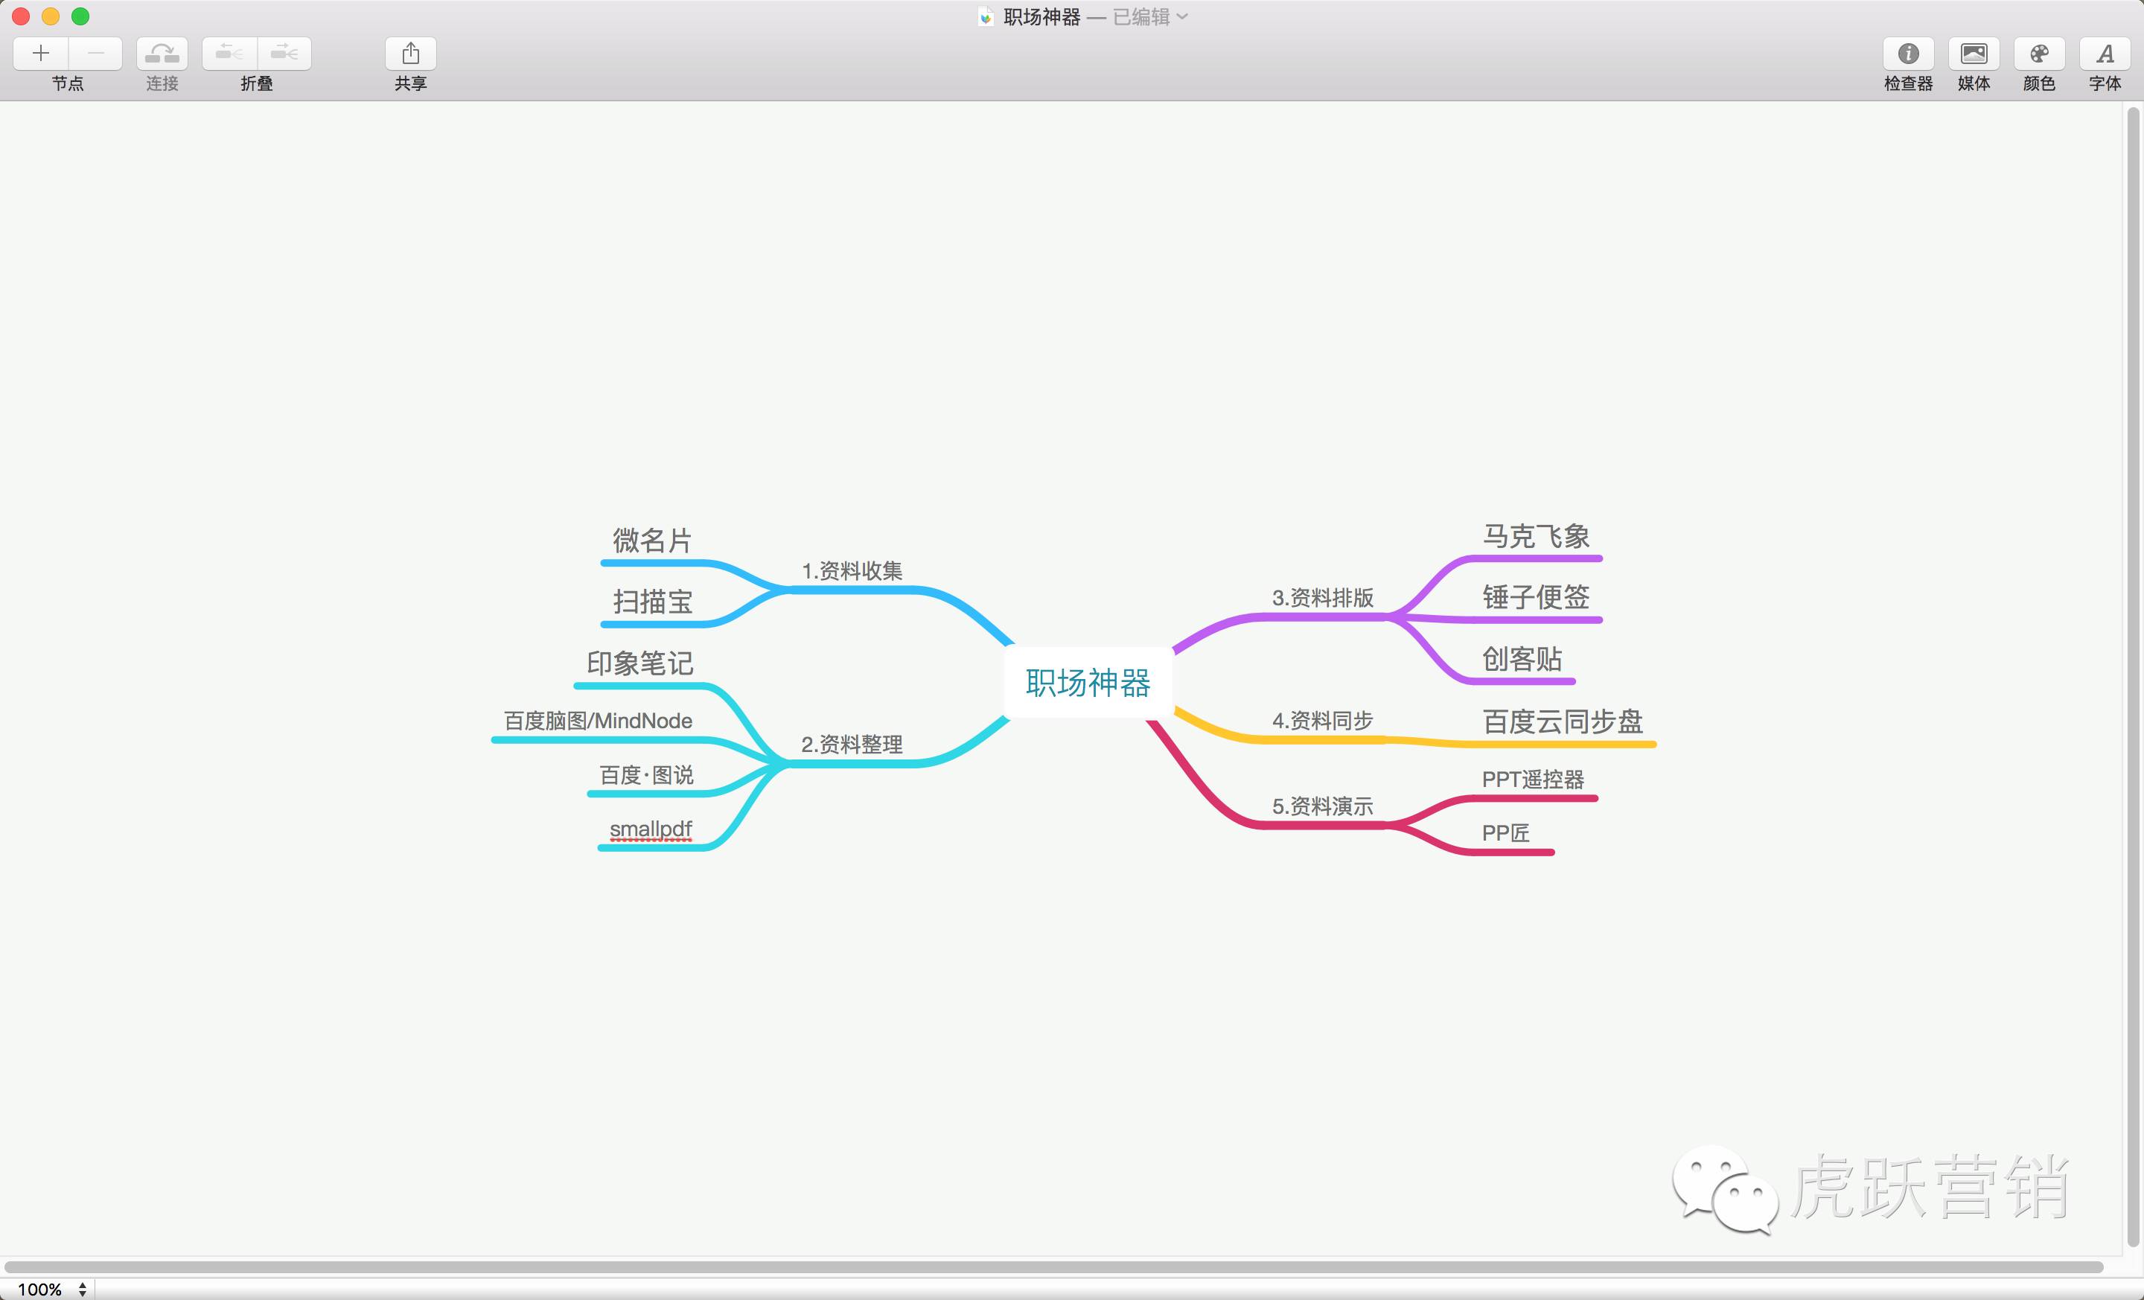
Task: Select the 百度脑图/MindNode node
Action: [598, 721]
